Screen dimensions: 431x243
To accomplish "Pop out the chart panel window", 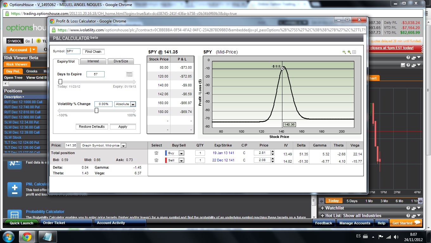I will click(x=414, y=65).
